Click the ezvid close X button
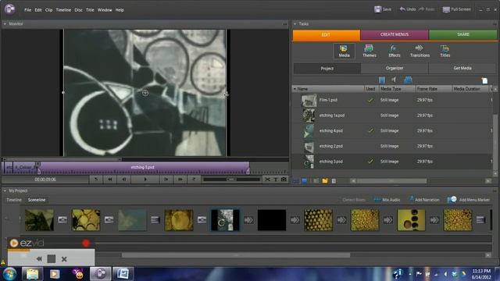The width and height of the screenshot is (500, 281). click(64, 259)
